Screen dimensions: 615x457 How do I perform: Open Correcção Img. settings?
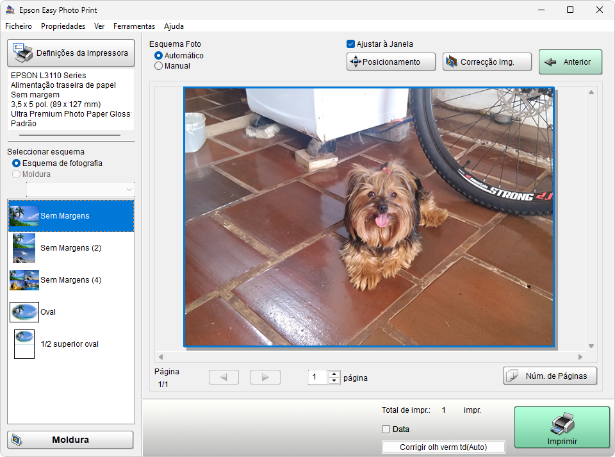tap(487, 62)
